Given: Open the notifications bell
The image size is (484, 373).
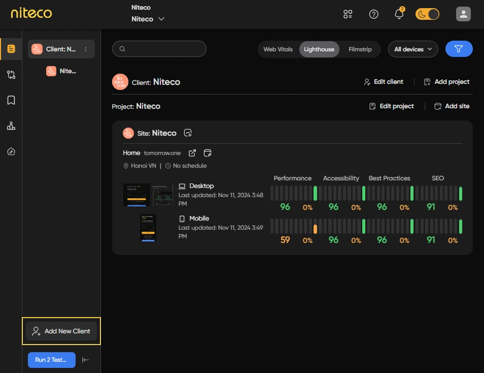Looking at the screenshot, I should point(399,14).
